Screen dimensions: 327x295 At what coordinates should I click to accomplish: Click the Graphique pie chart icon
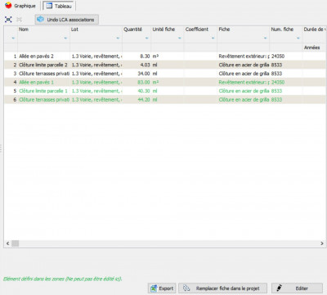[x=8, y=5]
